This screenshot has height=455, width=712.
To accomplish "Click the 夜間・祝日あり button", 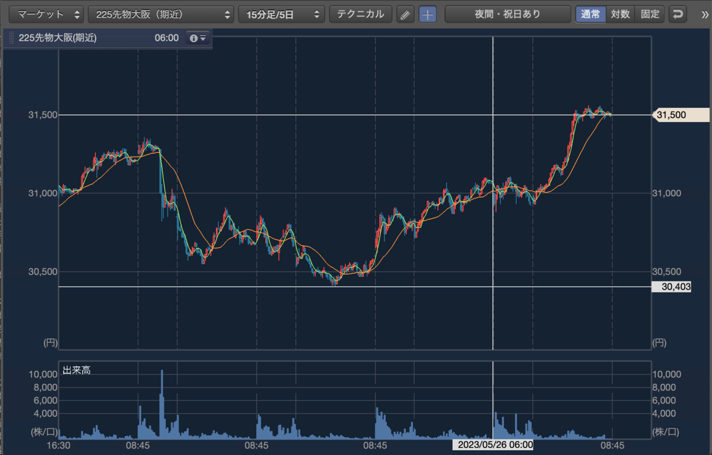I will pyautogui.click(x=507, y=14).
